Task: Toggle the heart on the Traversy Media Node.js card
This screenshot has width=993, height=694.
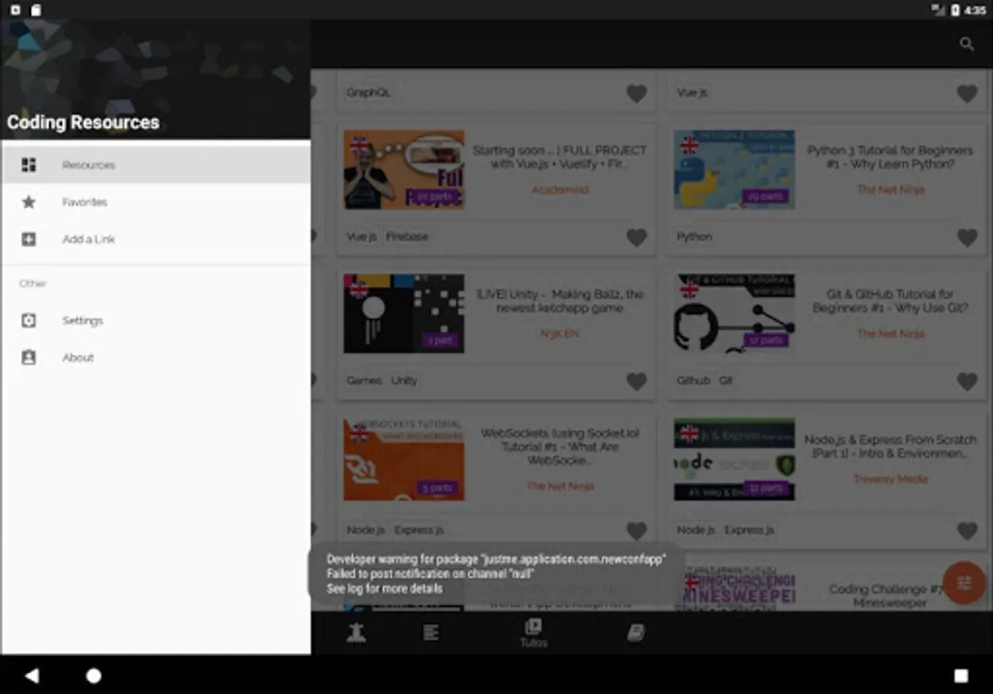Action: pyautogui.click(x=967, y=531)
